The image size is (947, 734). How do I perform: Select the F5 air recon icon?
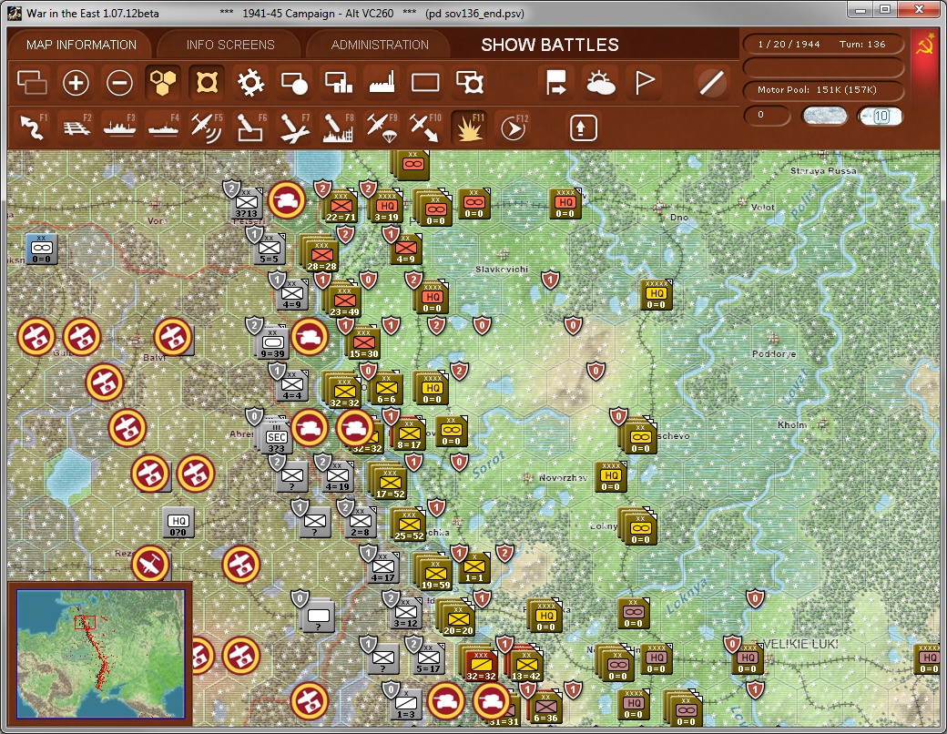(207, 127)
